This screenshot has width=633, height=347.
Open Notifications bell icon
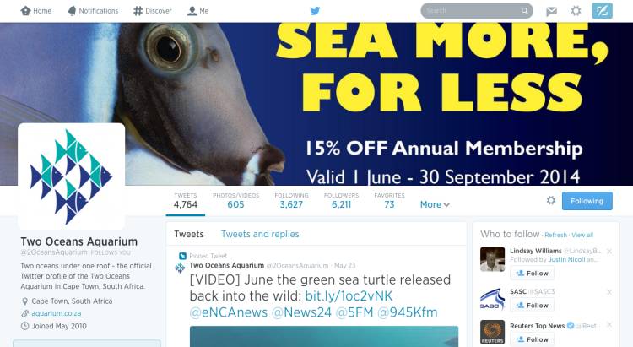(x=73, y=11)
